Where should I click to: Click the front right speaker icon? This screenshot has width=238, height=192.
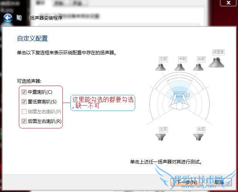(x=198, y=67)
